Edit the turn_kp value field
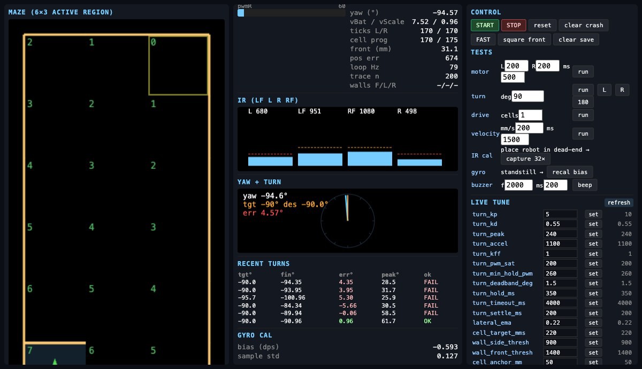Screen dimensions: 642x369 tap(560, 214)
